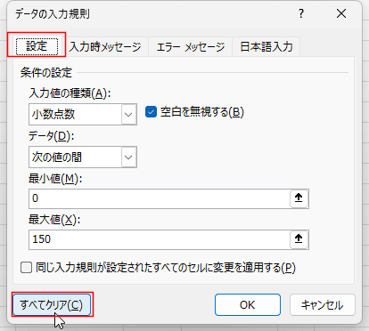
Task: Click the range selector icon beside 最大値 field
Action: click(x=299, y=239)
